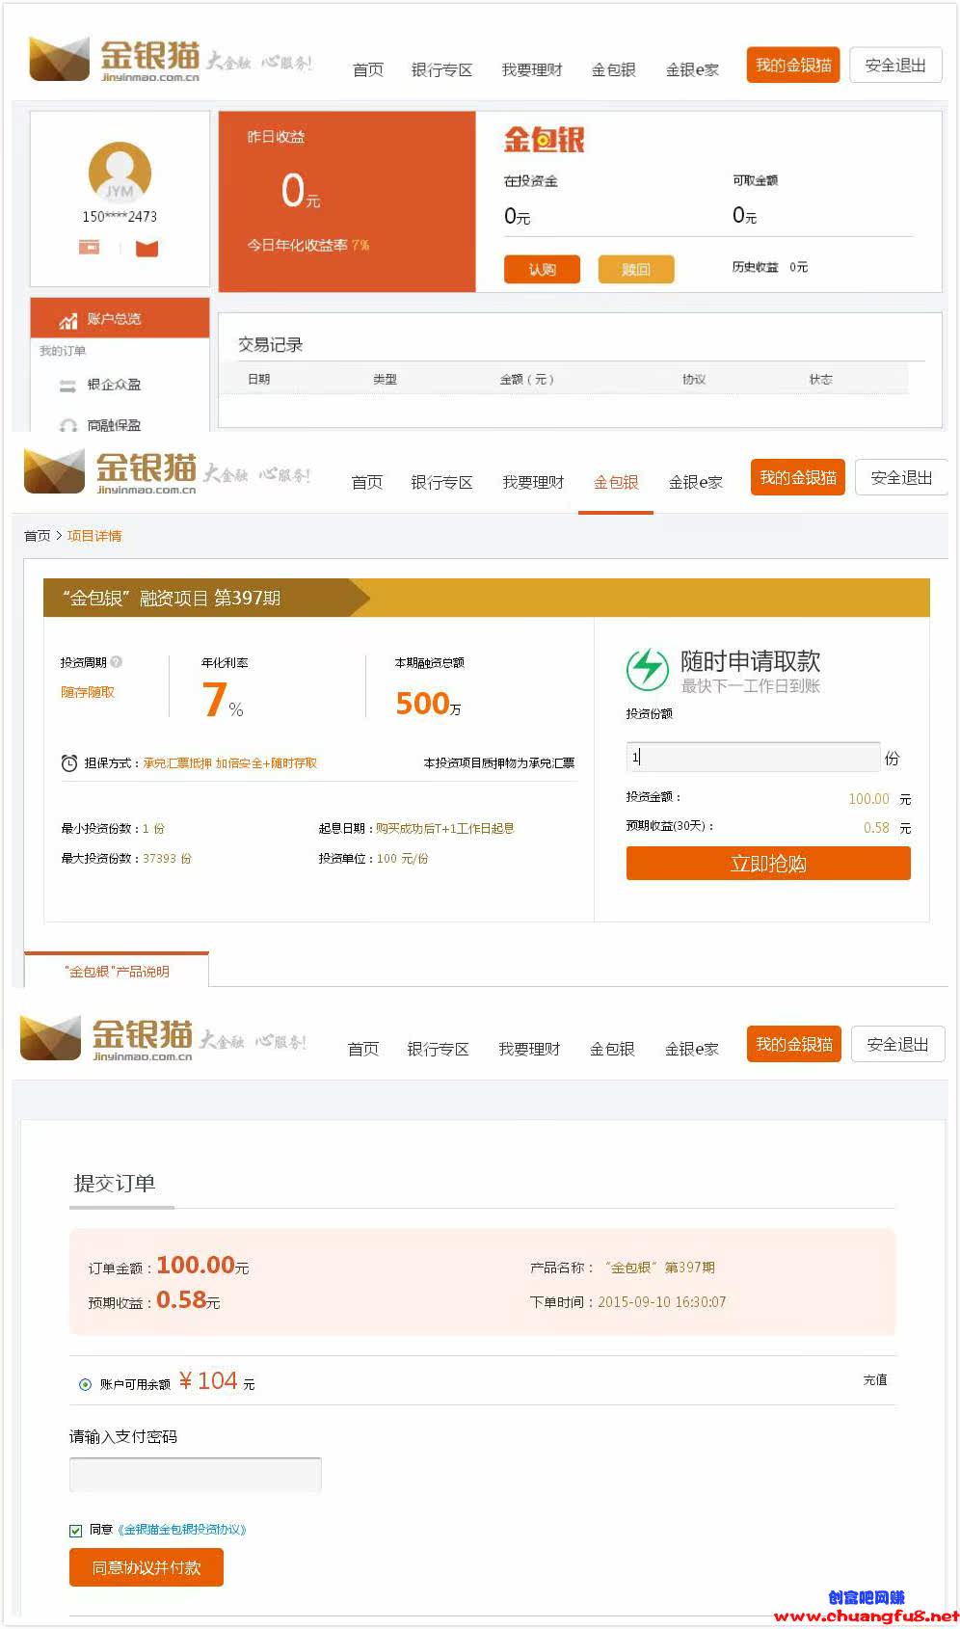This screenshot has height=1629, width=960.
Task: Click the green lightning icon beside 随时申请取款
Action: 648,669
